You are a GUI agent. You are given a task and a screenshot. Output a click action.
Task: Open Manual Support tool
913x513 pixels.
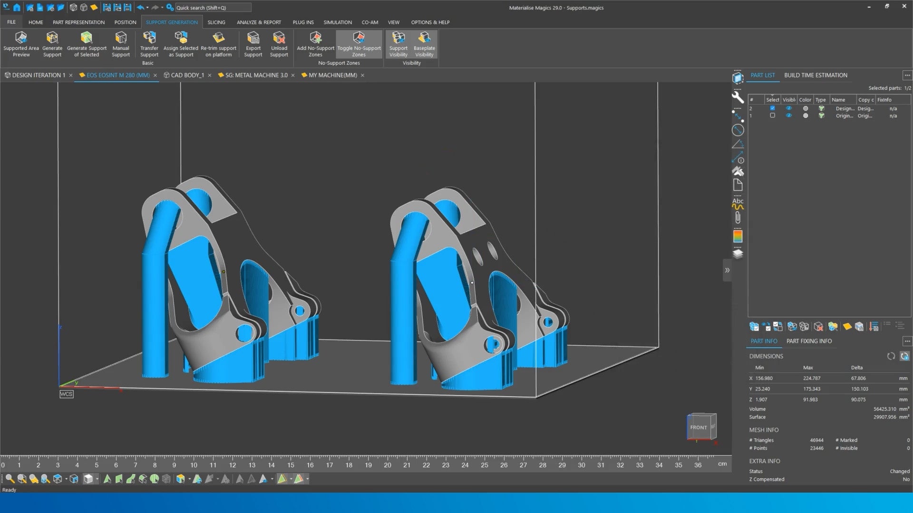pos(121,38)
